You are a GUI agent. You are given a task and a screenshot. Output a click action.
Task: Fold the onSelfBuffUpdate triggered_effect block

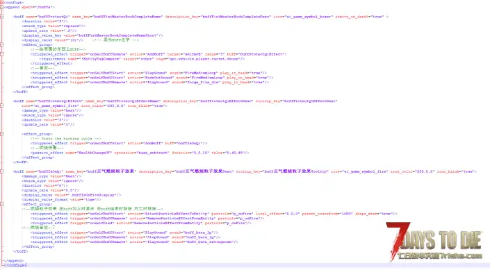pyautogui.click(x=2, y=54)
